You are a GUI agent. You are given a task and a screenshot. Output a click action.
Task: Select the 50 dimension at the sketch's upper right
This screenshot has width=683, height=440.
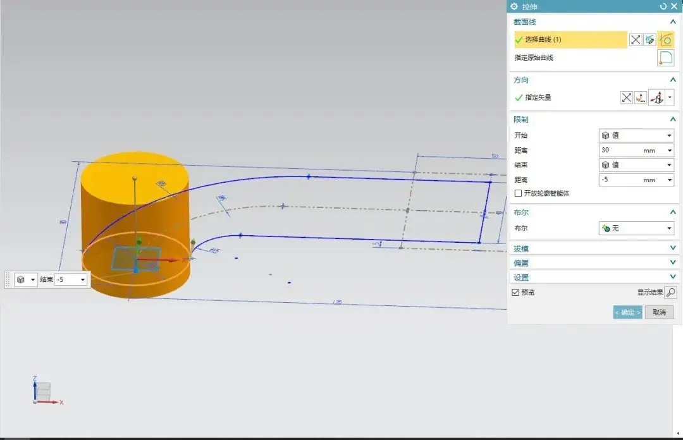[495, 156]
